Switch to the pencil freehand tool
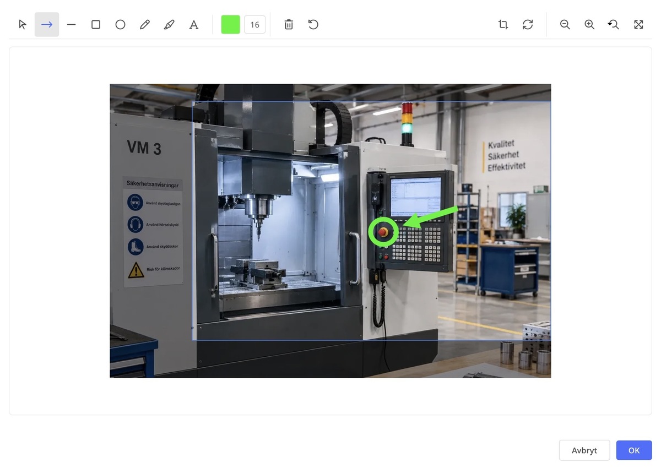The height and width of the screenshot is (468, 661). click(x=145, y=24)
